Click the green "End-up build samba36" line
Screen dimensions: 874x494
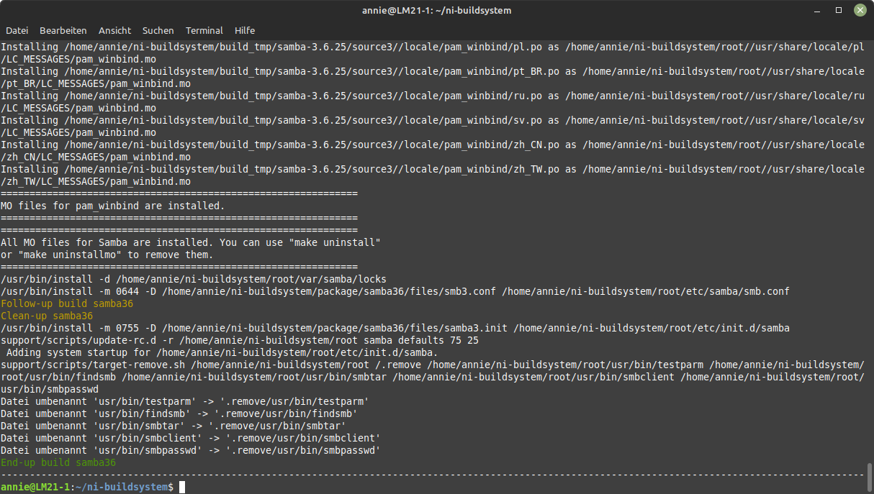pos(58,463)
